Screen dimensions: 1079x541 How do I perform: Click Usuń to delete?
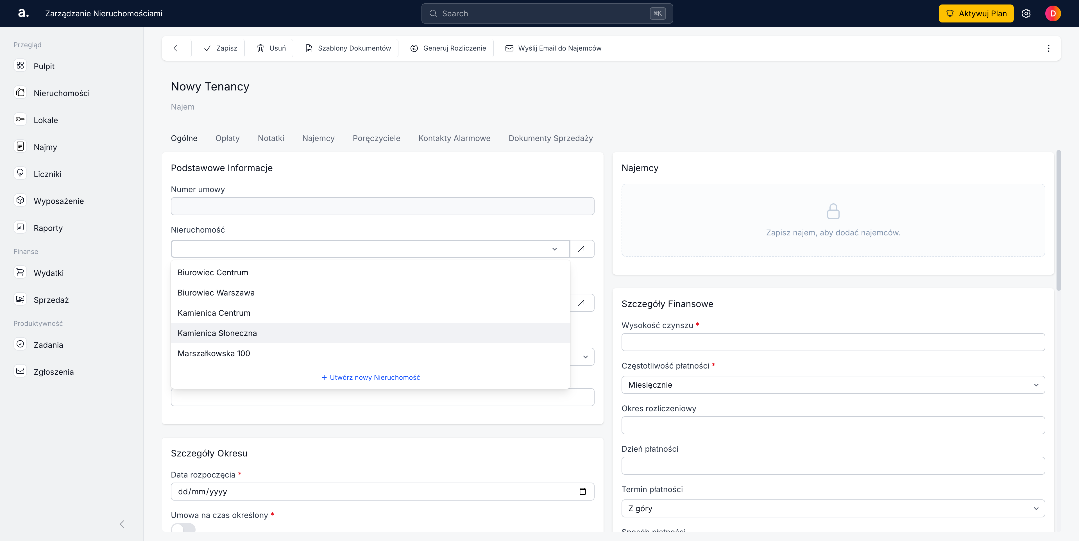pyautogui.click(x=271, y=48)
